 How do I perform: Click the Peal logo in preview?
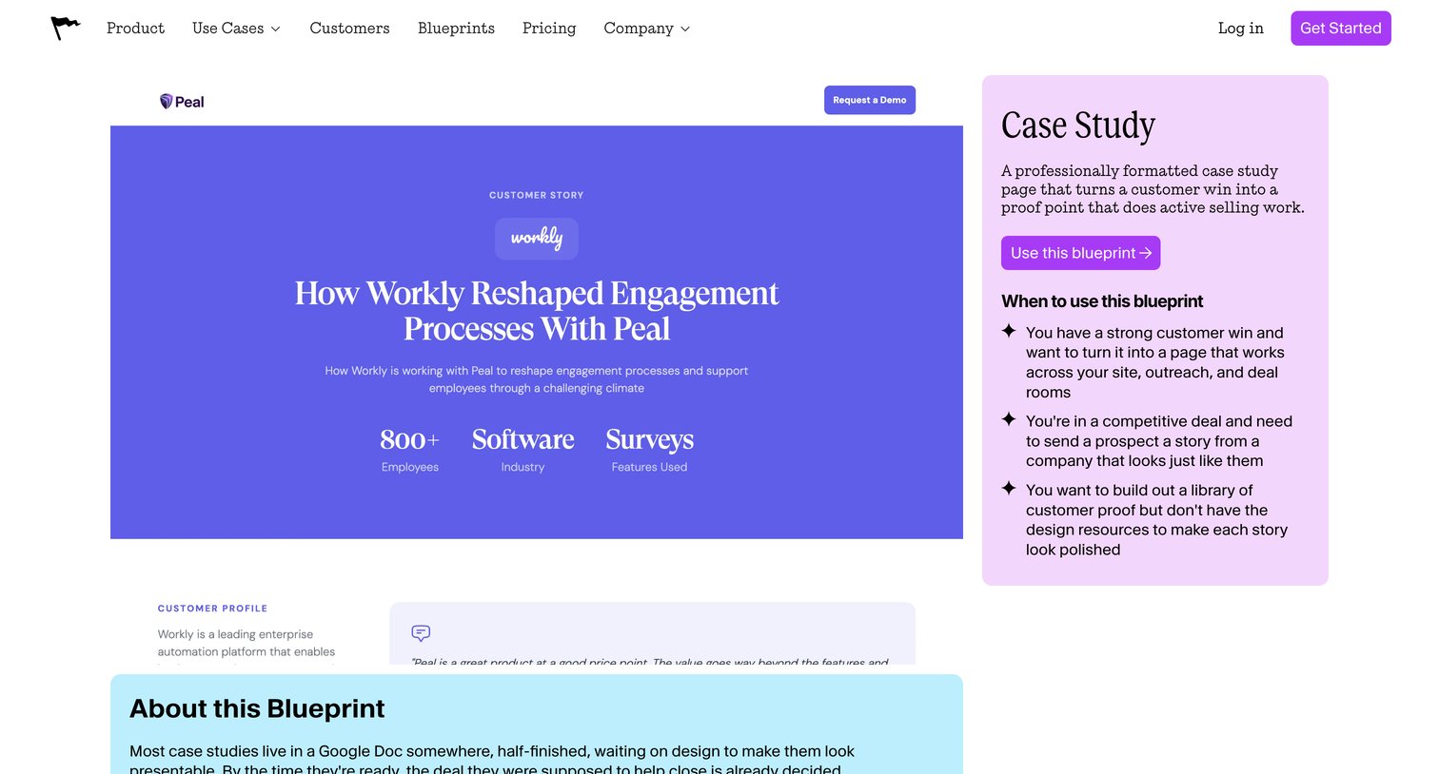coord(182,102)
